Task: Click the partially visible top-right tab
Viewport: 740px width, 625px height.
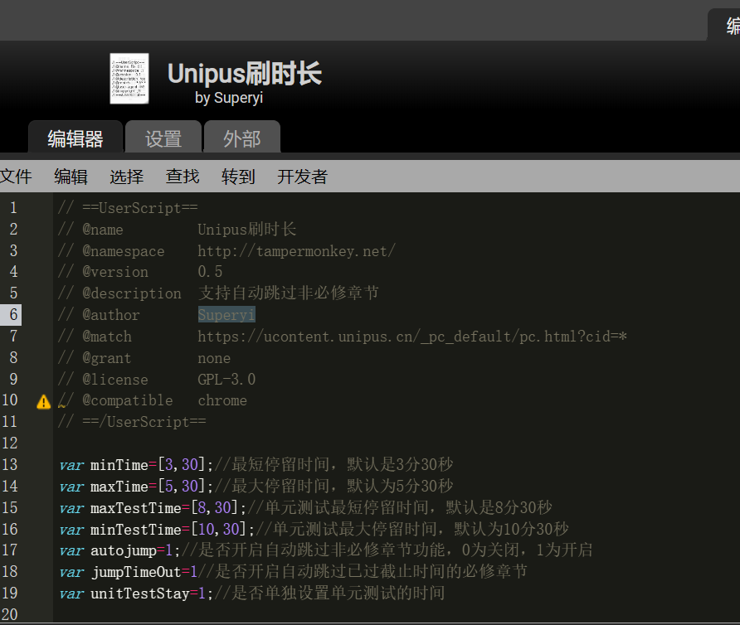Action: [x=724, y=26]
